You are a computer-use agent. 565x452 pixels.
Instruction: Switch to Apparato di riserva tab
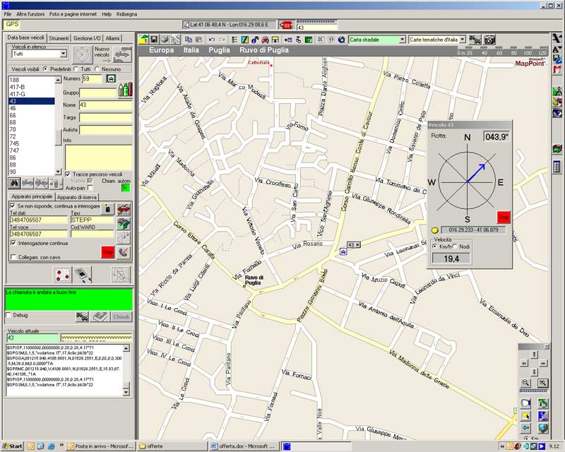click(x=77, y=197)
